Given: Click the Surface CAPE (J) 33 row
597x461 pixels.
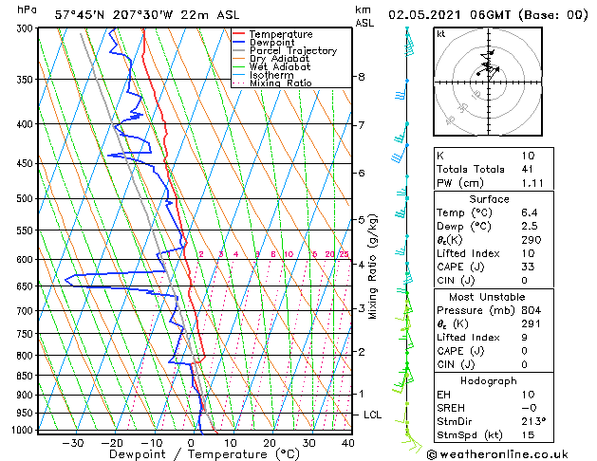Looking at the screenshot, I should tap(494, 267).
